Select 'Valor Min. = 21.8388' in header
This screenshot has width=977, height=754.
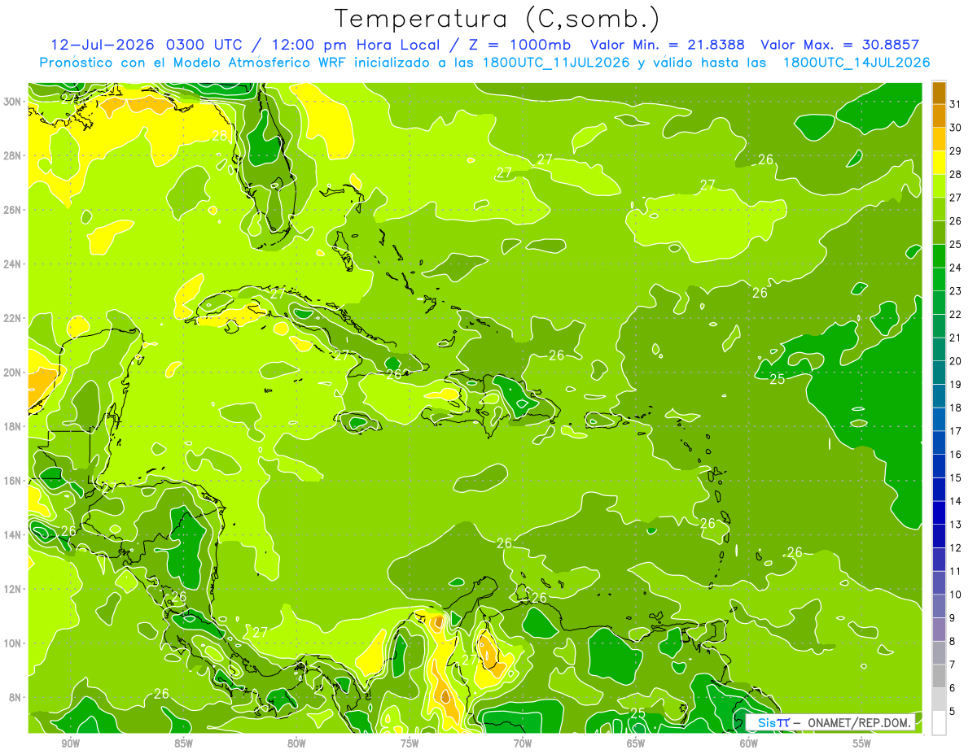(x=668, y=45)
